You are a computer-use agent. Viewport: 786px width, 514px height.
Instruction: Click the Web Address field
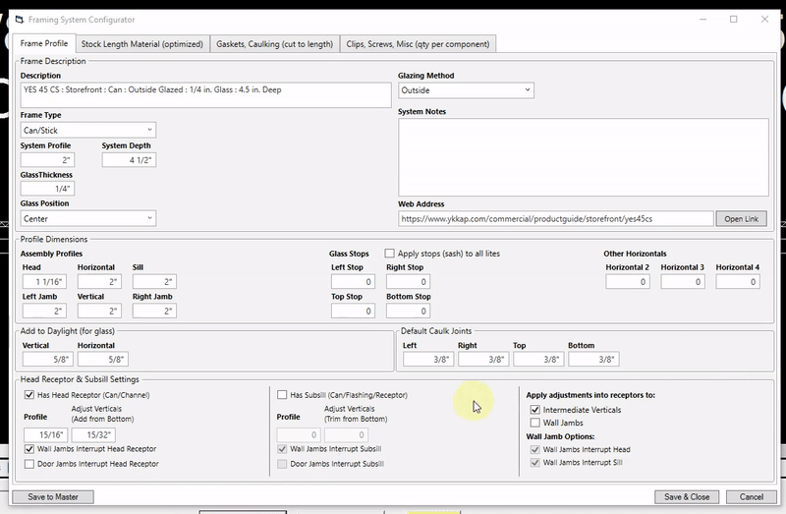(x=555, y=218)
